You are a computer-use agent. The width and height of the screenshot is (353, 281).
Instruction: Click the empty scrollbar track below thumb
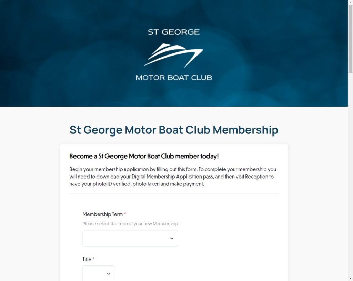[350, 174]
